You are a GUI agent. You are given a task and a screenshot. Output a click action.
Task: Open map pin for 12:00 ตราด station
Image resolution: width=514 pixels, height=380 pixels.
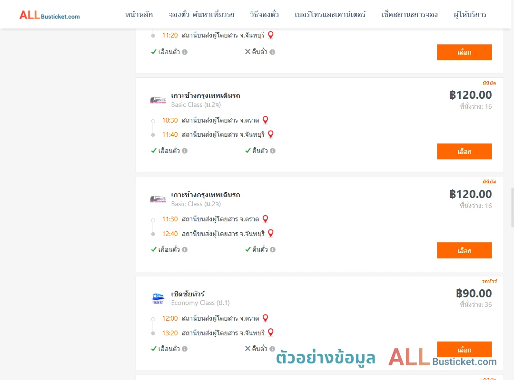[x=266, y=318]
